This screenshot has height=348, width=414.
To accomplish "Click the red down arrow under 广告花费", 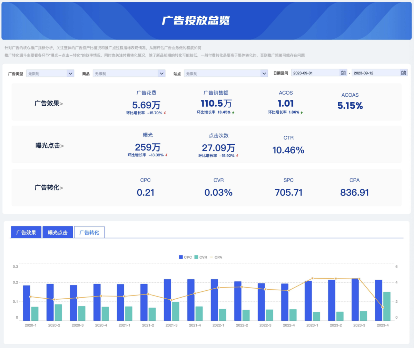I will coord(165,113).
